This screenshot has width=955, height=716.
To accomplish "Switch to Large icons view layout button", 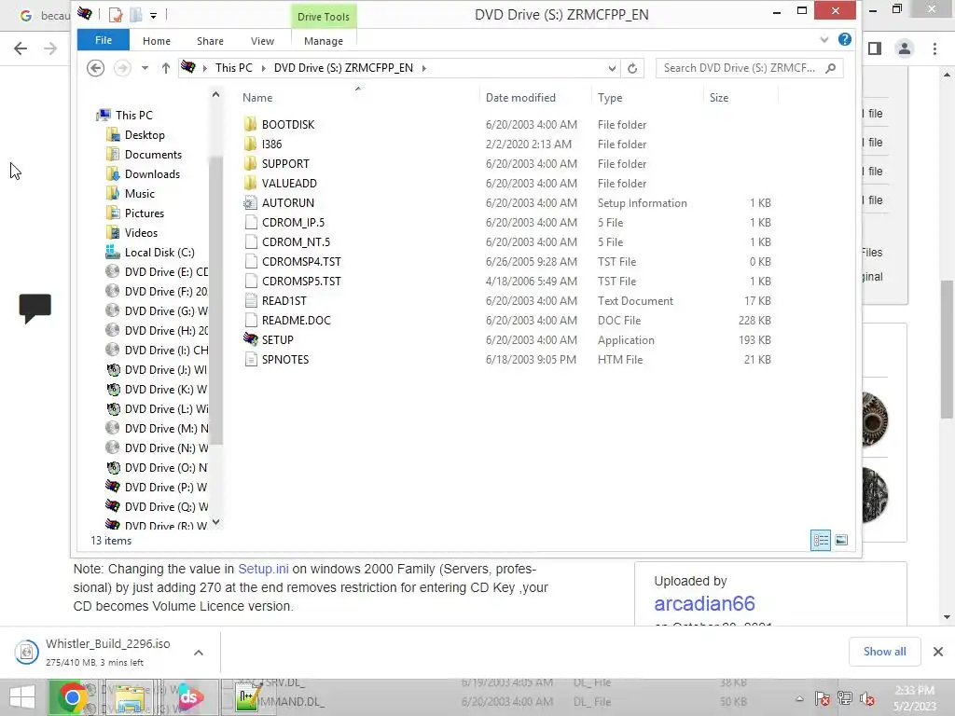I will click(x=841, y=540).
